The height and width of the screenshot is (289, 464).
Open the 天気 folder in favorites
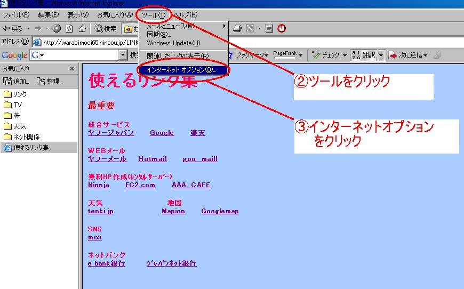click(x=15, y=126)
